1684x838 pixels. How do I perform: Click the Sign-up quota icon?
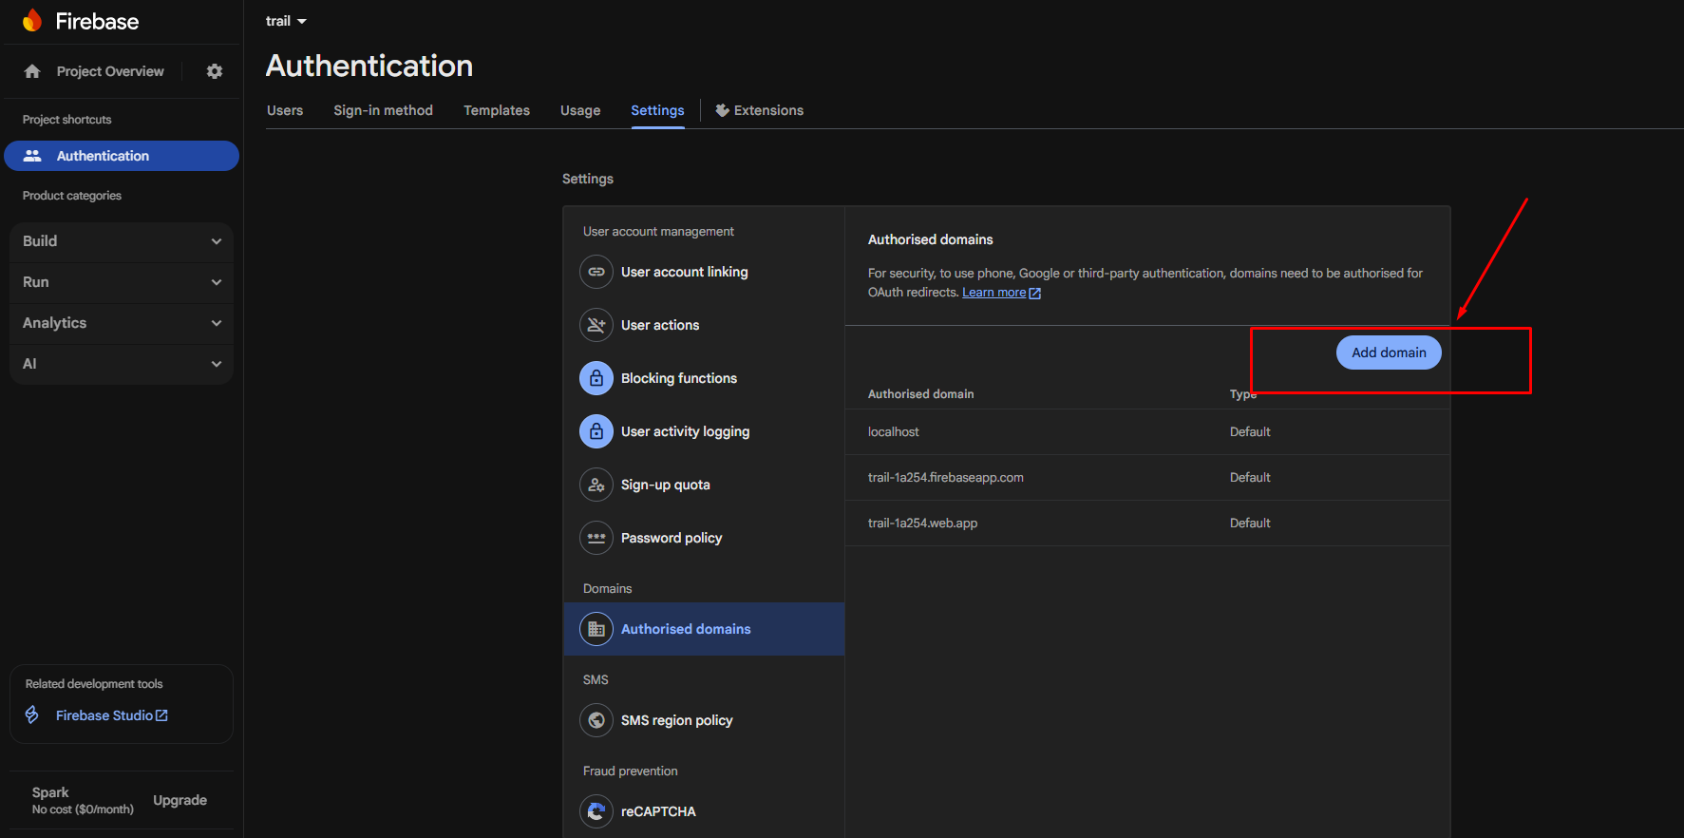[596, 485]
